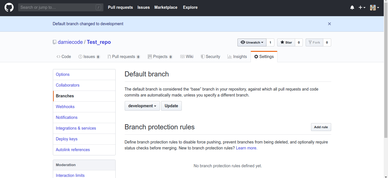Expand the plus create-new menu

(362, 8)
